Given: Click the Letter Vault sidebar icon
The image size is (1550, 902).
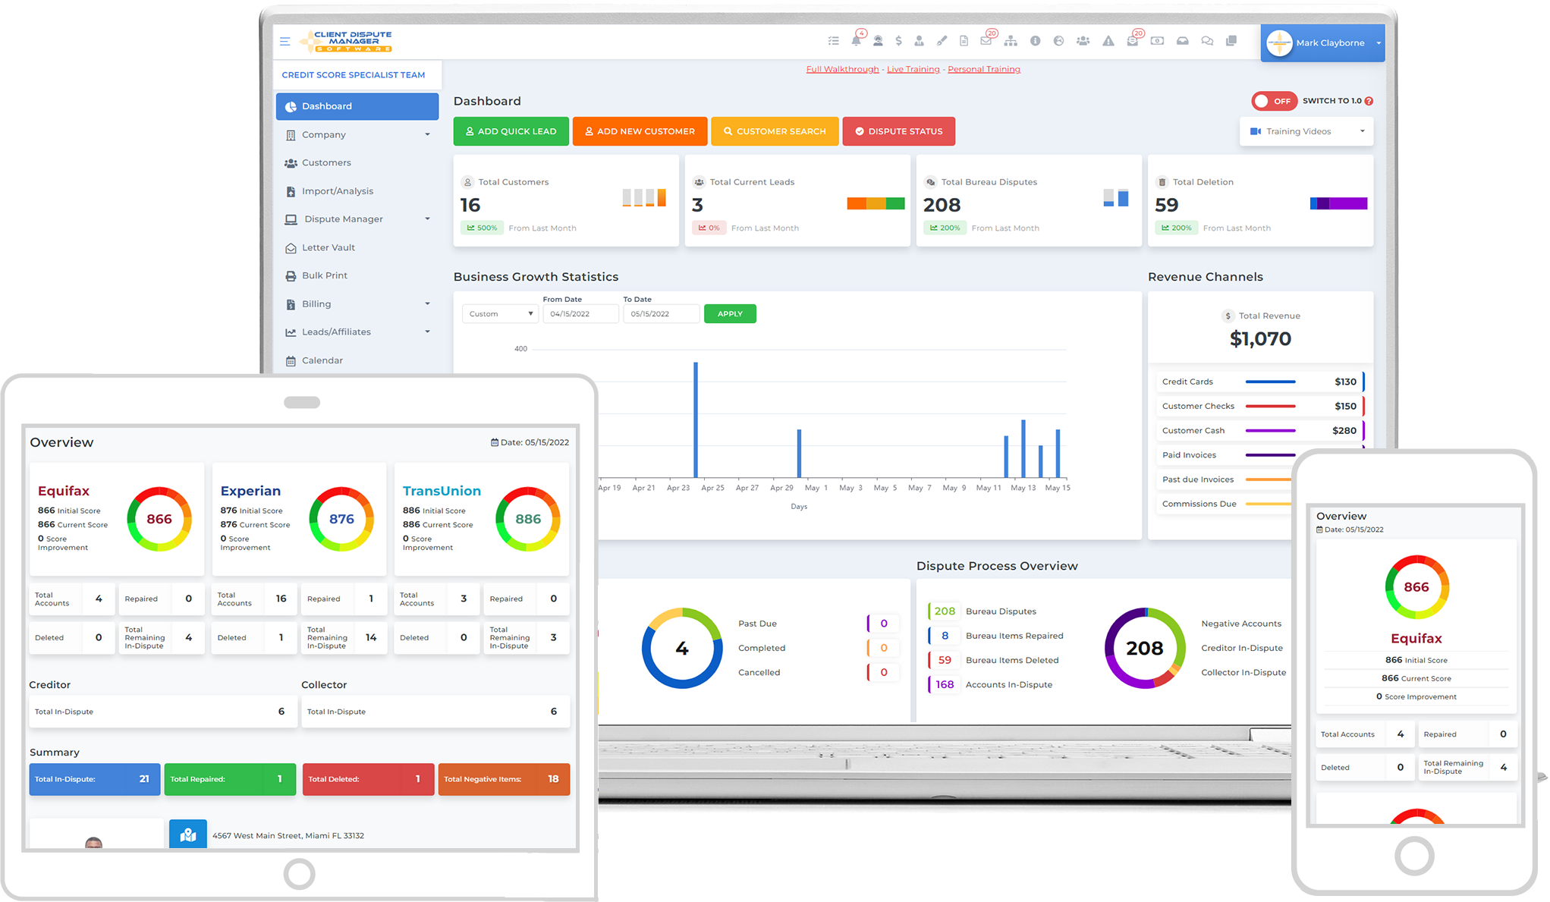Looking at the screenshot, I should (291, 247).
